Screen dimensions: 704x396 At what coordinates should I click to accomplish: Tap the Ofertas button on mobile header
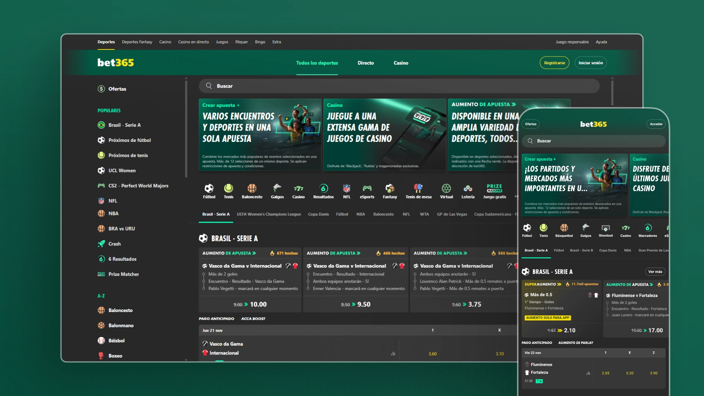click(531, 124)
